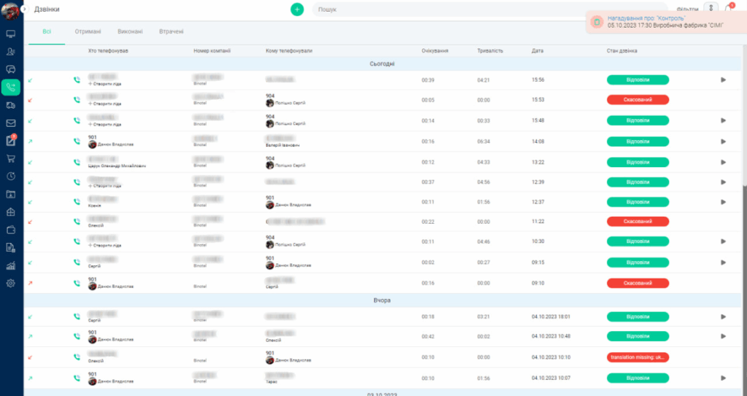The width and height of the screenshot is (747, 396).
Task: Play recording of the 14:08 call
Action: point(723,141)
